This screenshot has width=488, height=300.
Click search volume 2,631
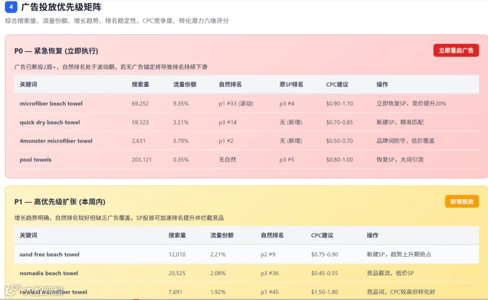coord(138,141)
